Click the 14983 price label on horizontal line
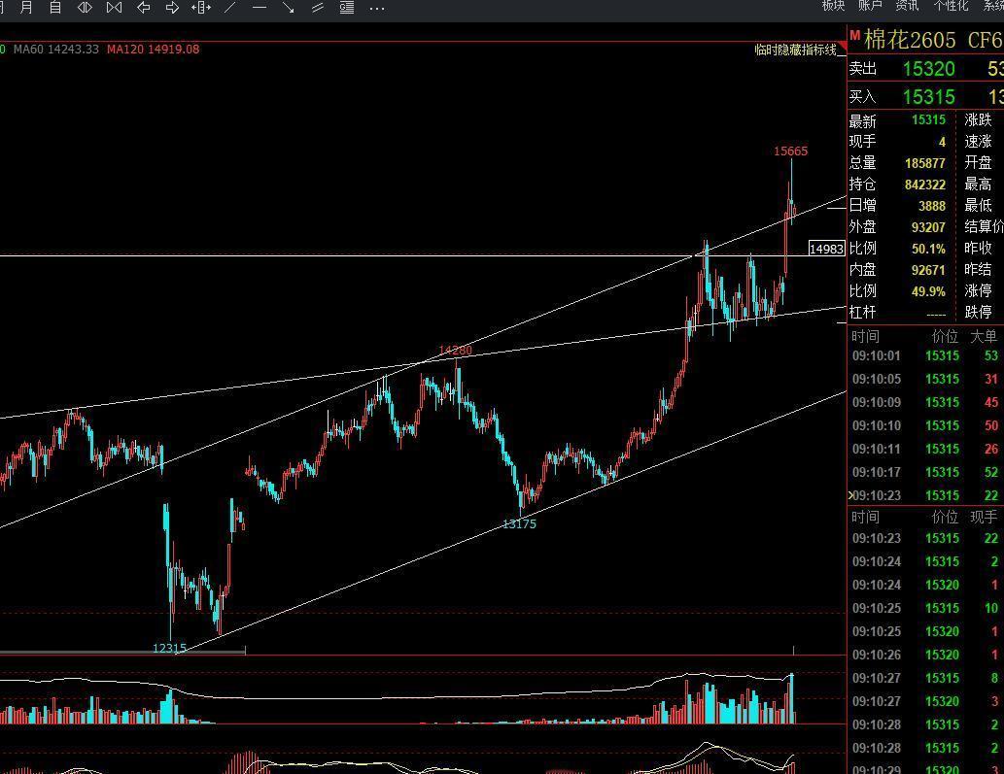The image size is (1004, 774). 827,249
